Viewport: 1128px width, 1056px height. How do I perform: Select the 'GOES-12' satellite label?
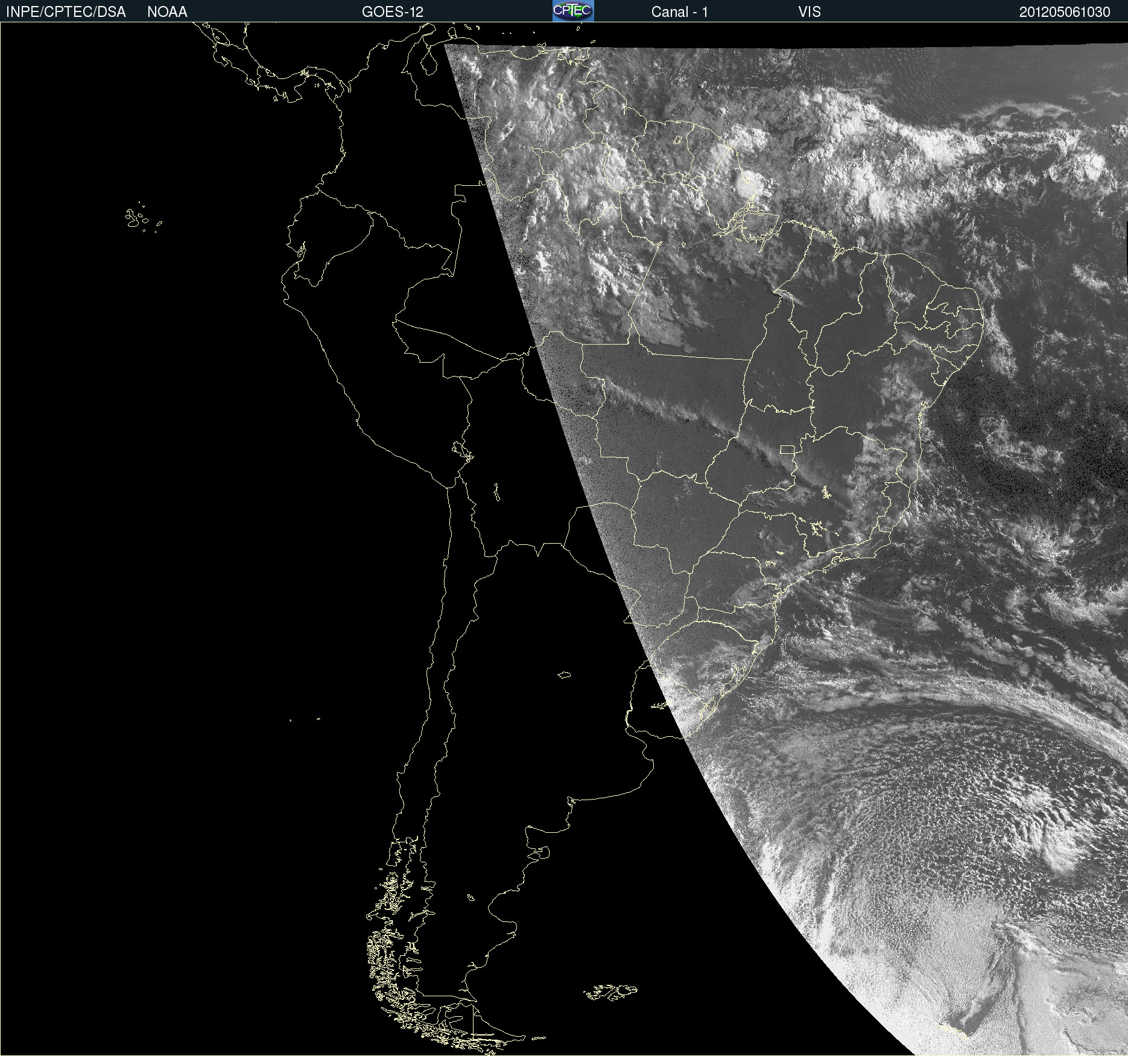(x=393, y=12)
